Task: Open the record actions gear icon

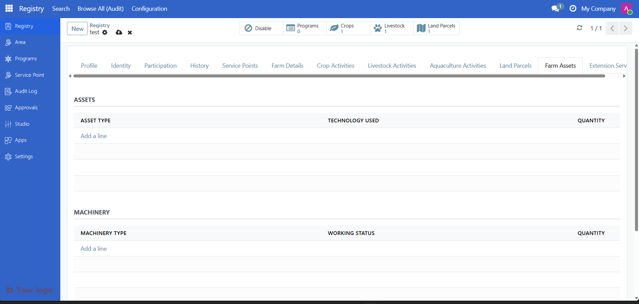Action: (x=105, y=33)
